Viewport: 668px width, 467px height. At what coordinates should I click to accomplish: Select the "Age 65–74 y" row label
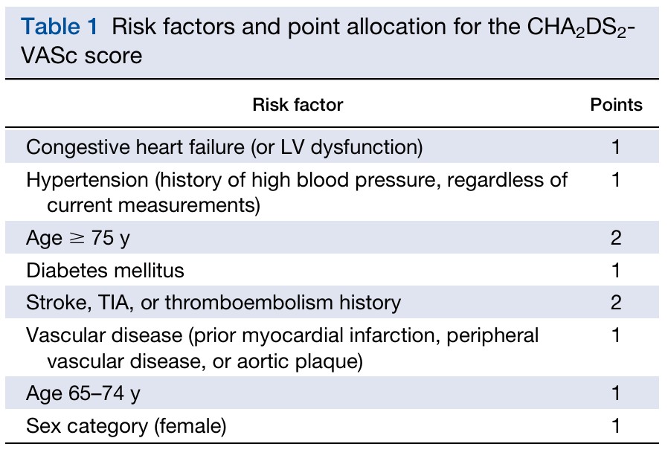pos(83,393)
